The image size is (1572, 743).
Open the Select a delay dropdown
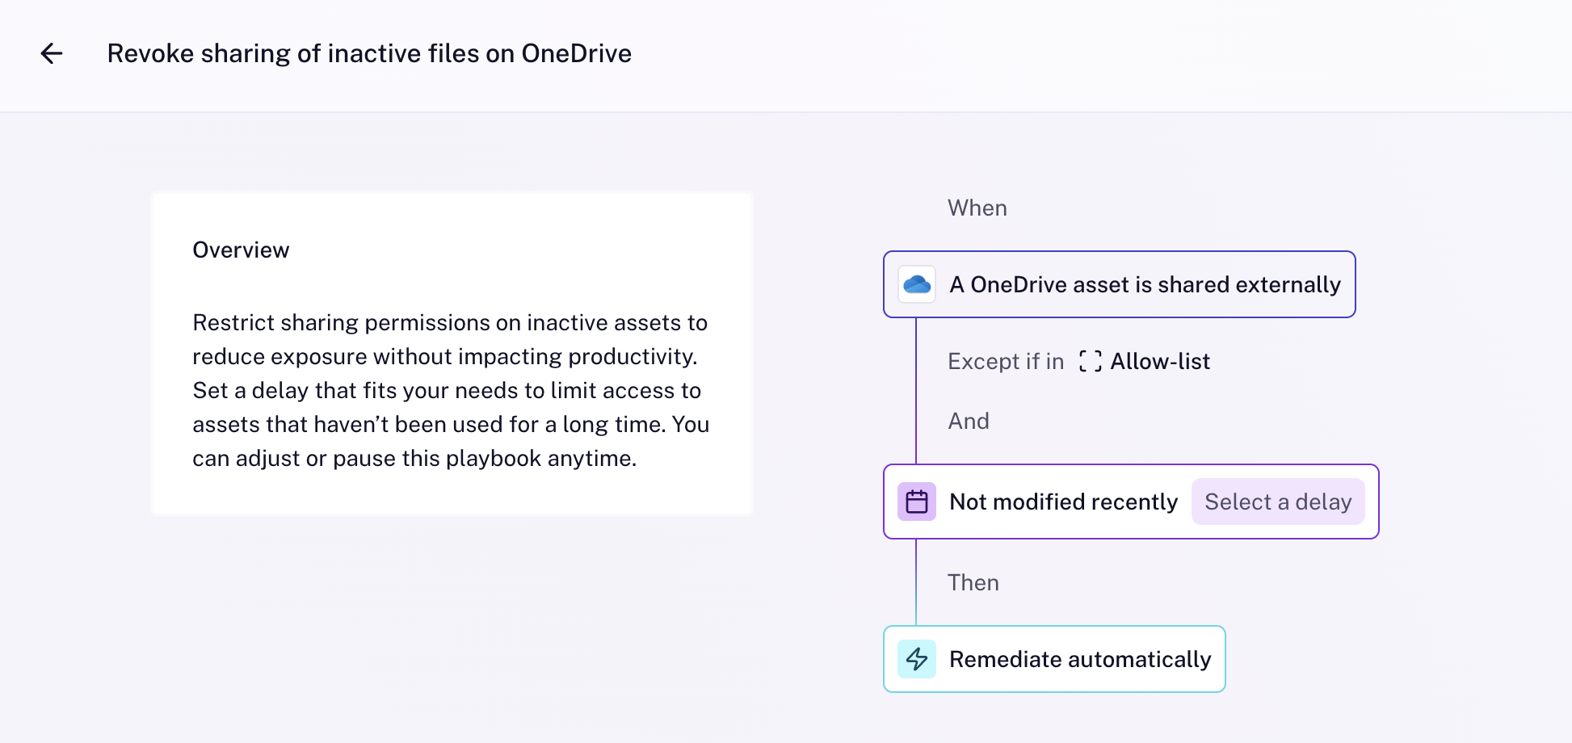pyautogui.click(x=1278, y=502)
